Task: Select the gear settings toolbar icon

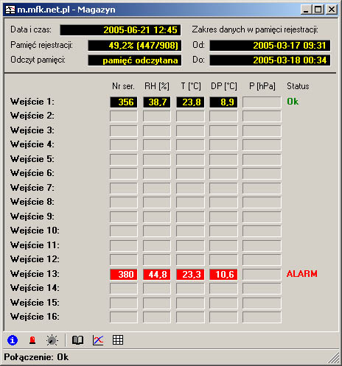Action: (52, 340)
